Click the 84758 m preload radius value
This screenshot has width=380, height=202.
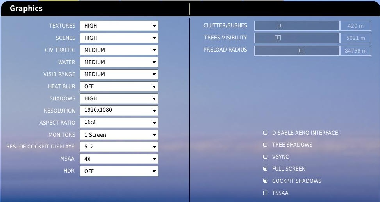[x=355, y=51]
